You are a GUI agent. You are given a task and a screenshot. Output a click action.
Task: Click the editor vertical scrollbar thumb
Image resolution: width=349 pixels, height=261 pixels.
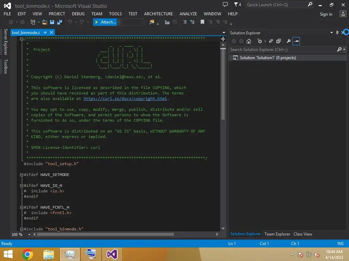(x=223, y=84)
